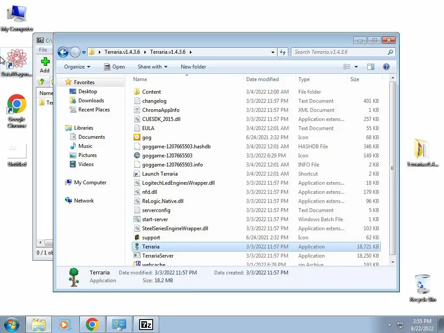The height and width of the screenshot is (333, 444).
Task: Open the My Computer desktop icon
Action: [x=17, y=18]
